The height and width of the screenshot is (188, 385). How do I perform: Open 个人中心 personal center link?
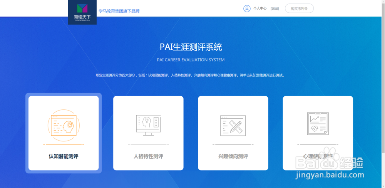coord(260,8)
